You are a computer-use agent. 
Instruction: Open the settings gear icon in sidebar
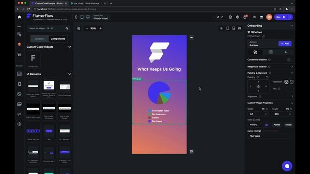[19, 124]
